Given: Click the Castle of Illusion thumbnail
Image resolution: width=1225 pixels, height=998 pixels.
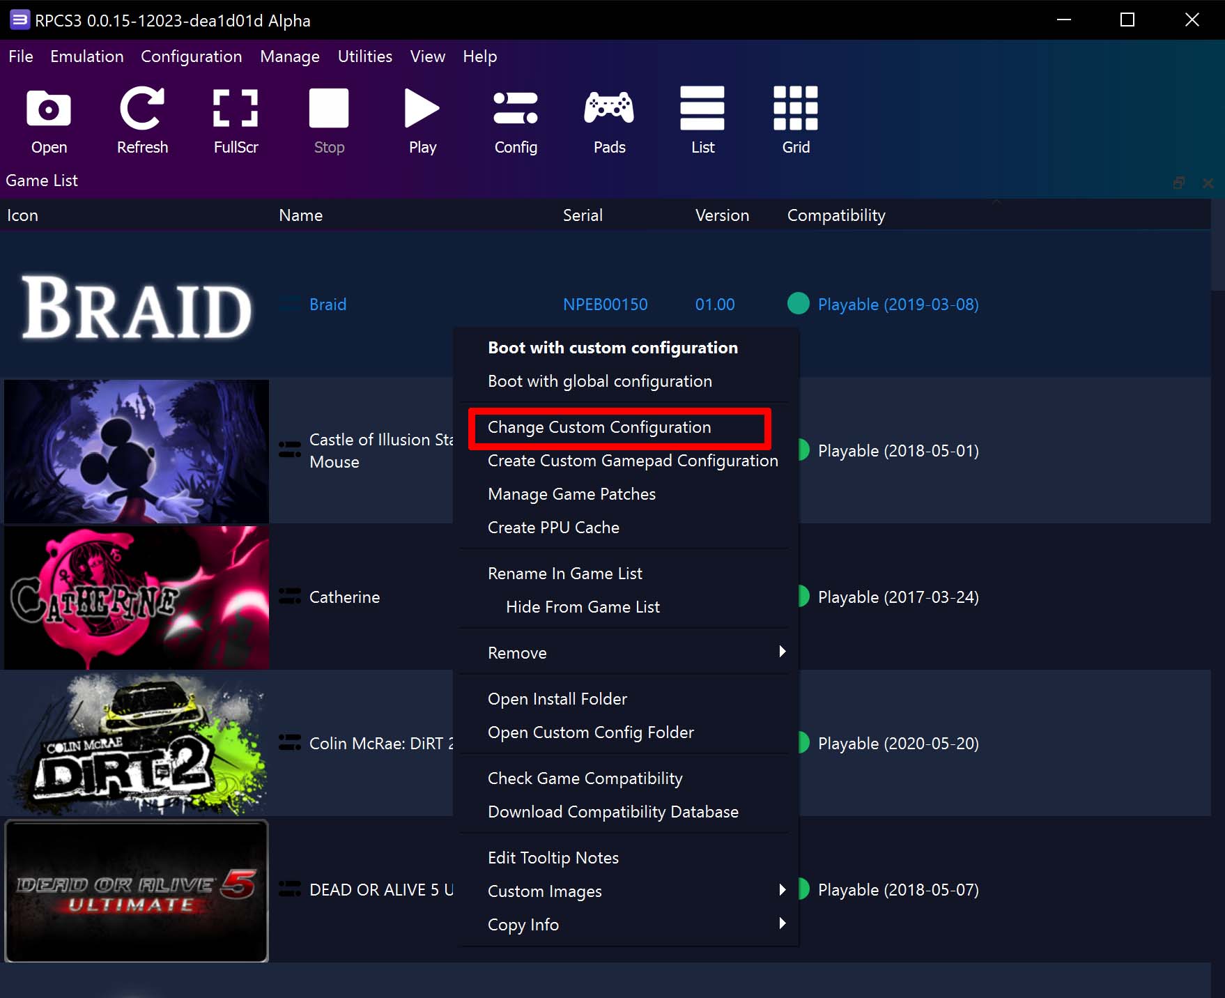Looking at the screenshot, I should 137,451.
